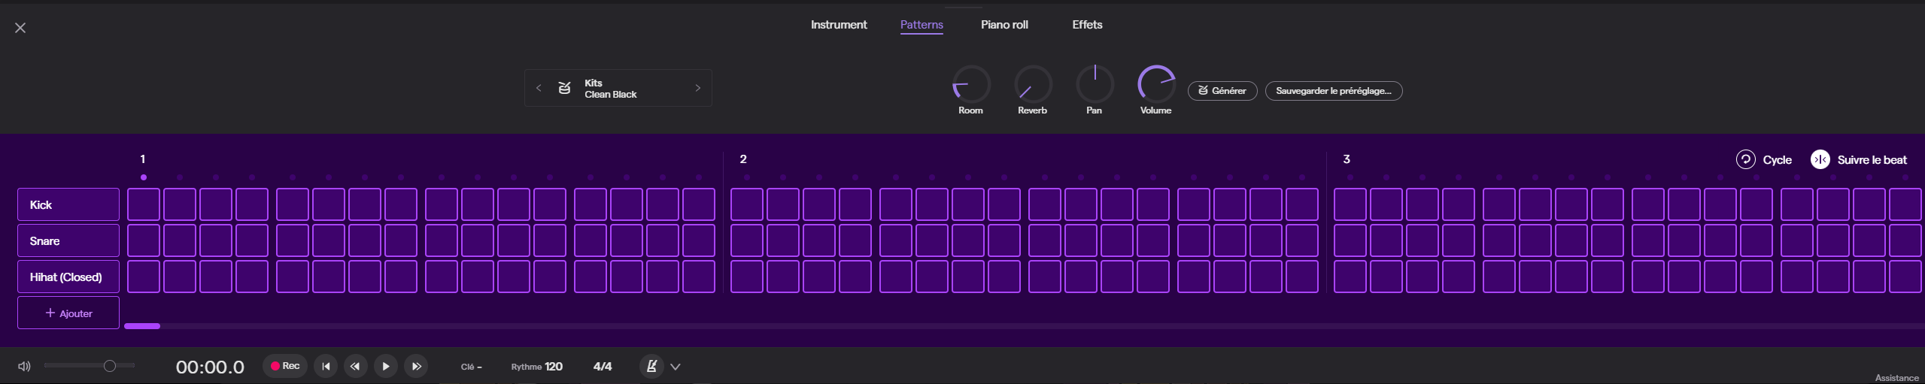Switch to the Piano roll tab
The image size is (1925, 384).
[1003, 25]
